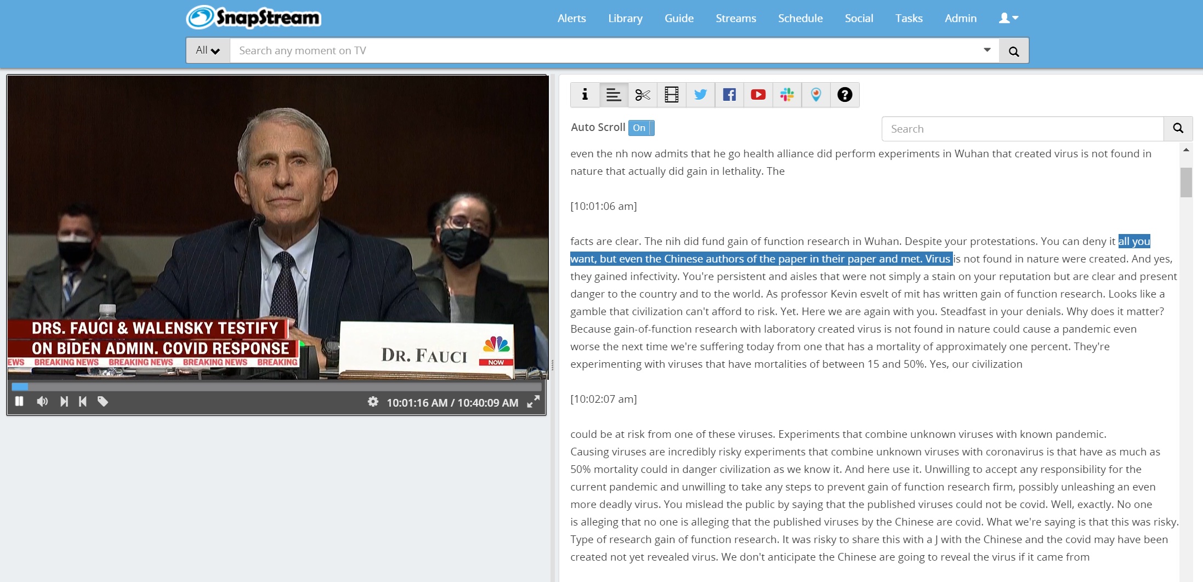Click transcript line starting 'facts are clear'

(x=860, y=241)
